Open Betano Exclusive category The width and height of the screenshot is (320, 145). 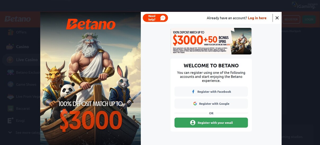pos(28,72)
